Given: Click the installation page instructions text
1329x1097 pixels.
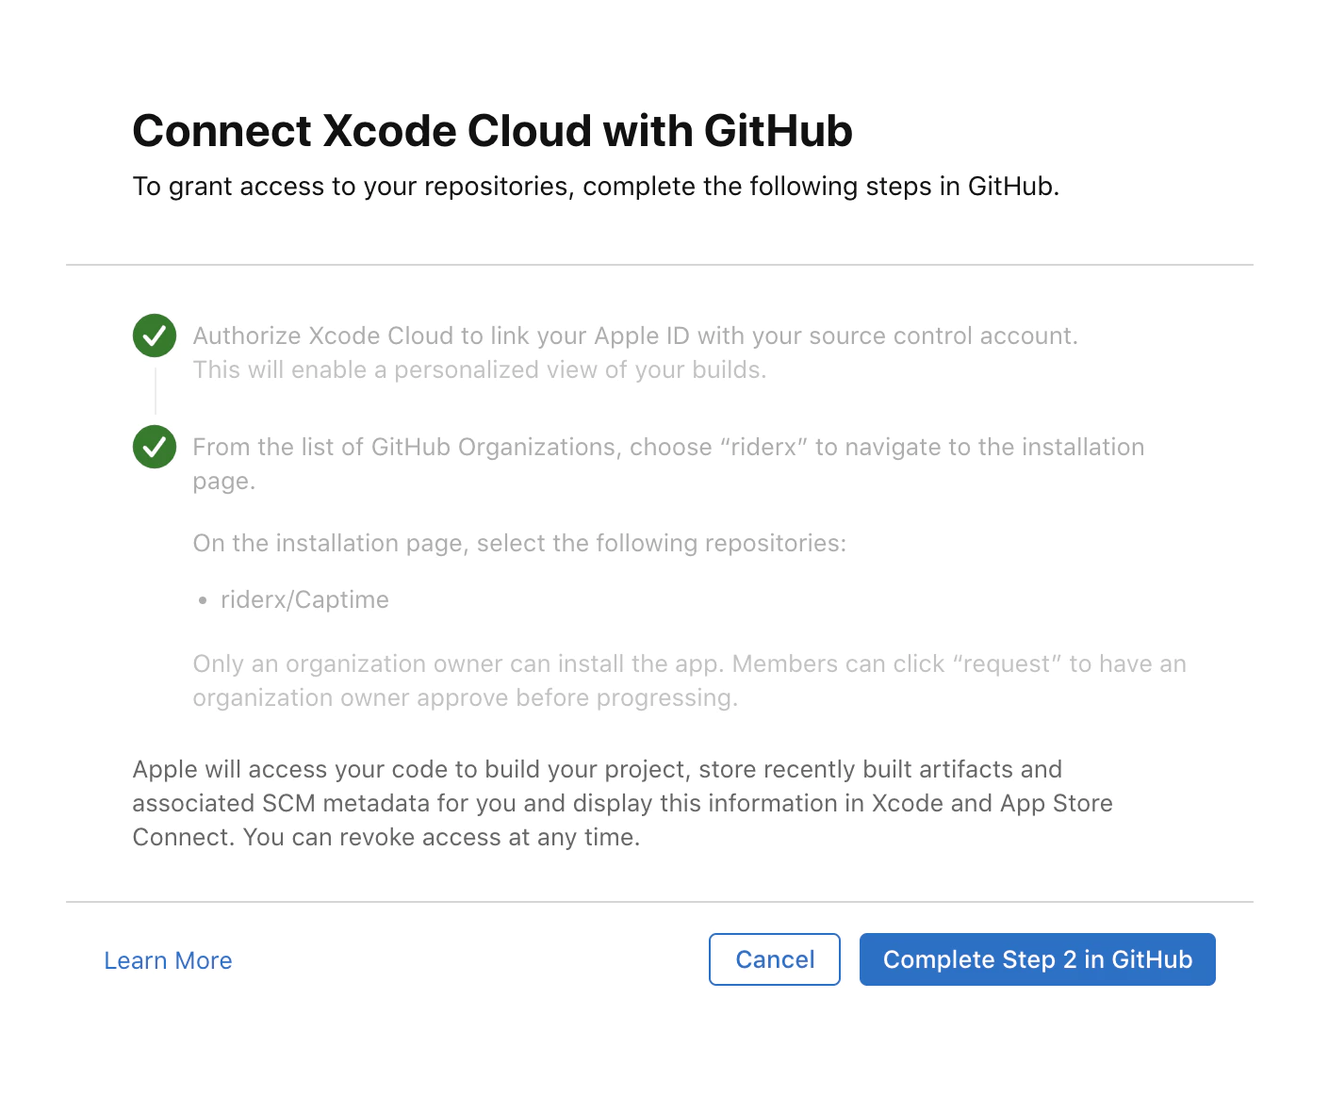Looking at the screenshot, I should (519, 543).
